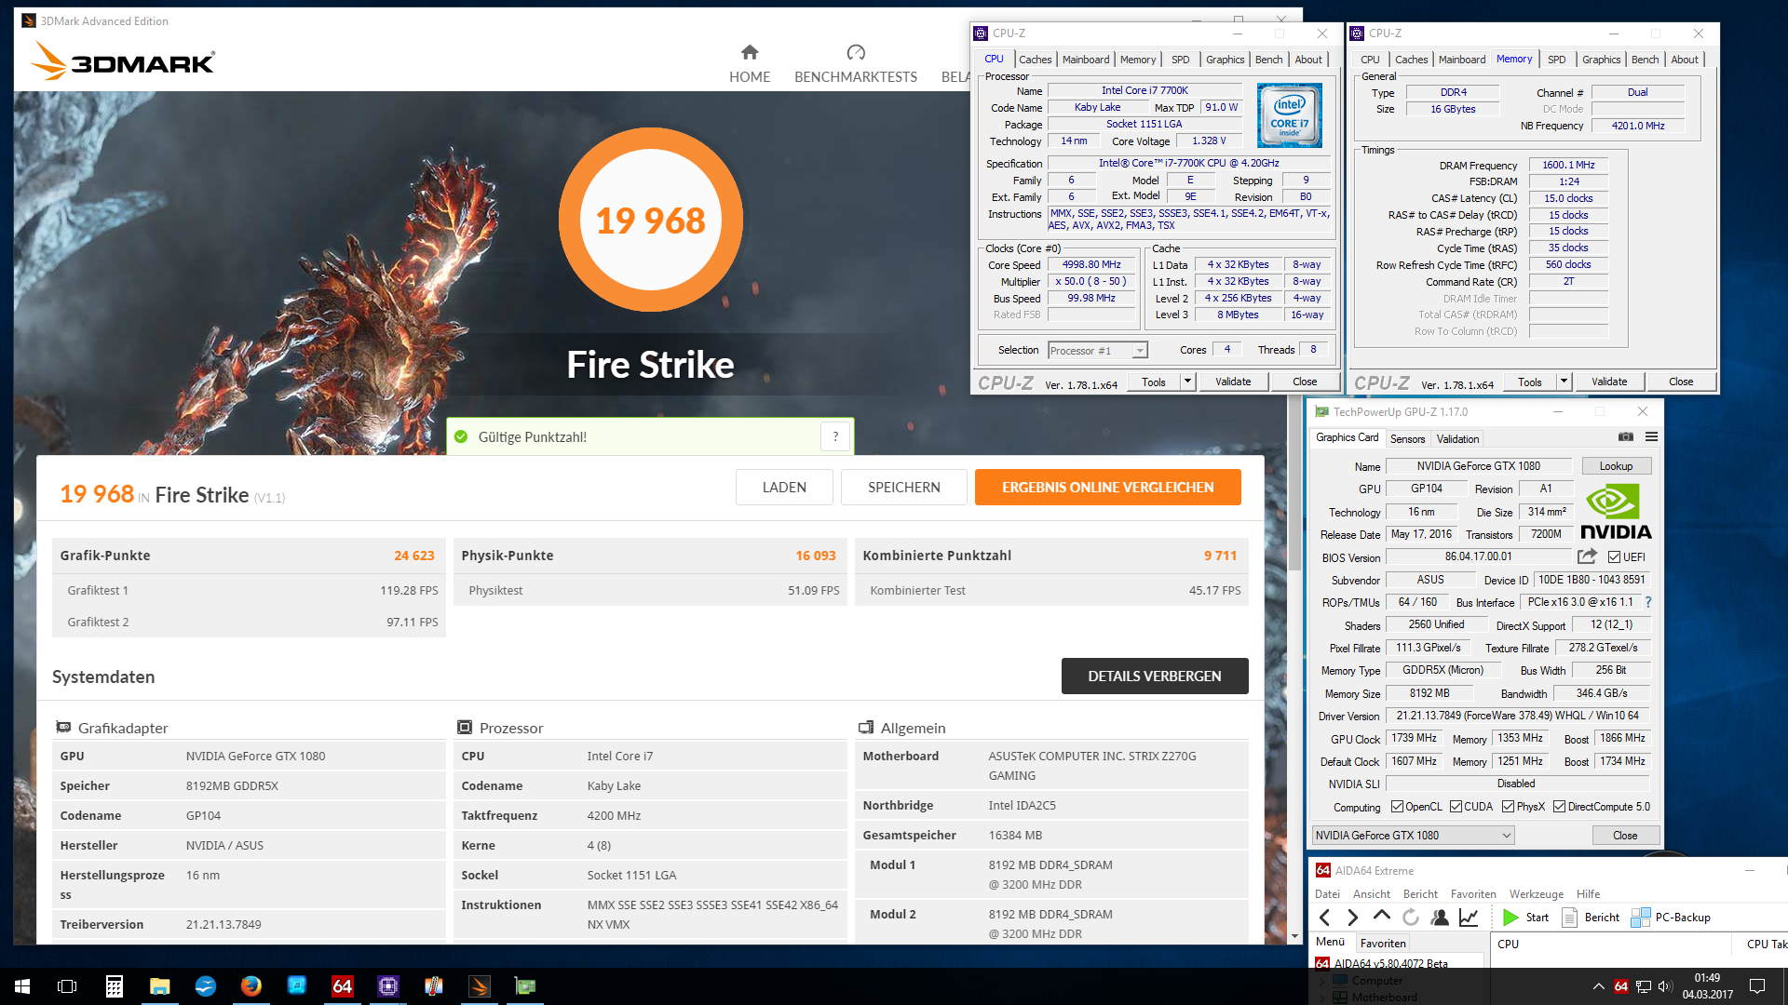Open GPU-Z hamburger menu icon

[1651, 437]
